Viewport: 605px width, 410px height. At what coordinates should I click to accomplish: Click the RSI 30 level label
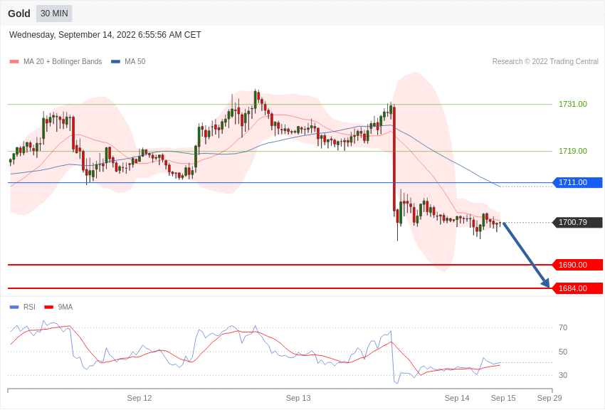point(563,375)
